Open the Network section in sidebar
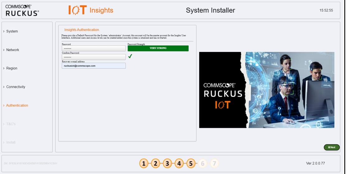This screenshot has height=174, width=348. (13, 50)
